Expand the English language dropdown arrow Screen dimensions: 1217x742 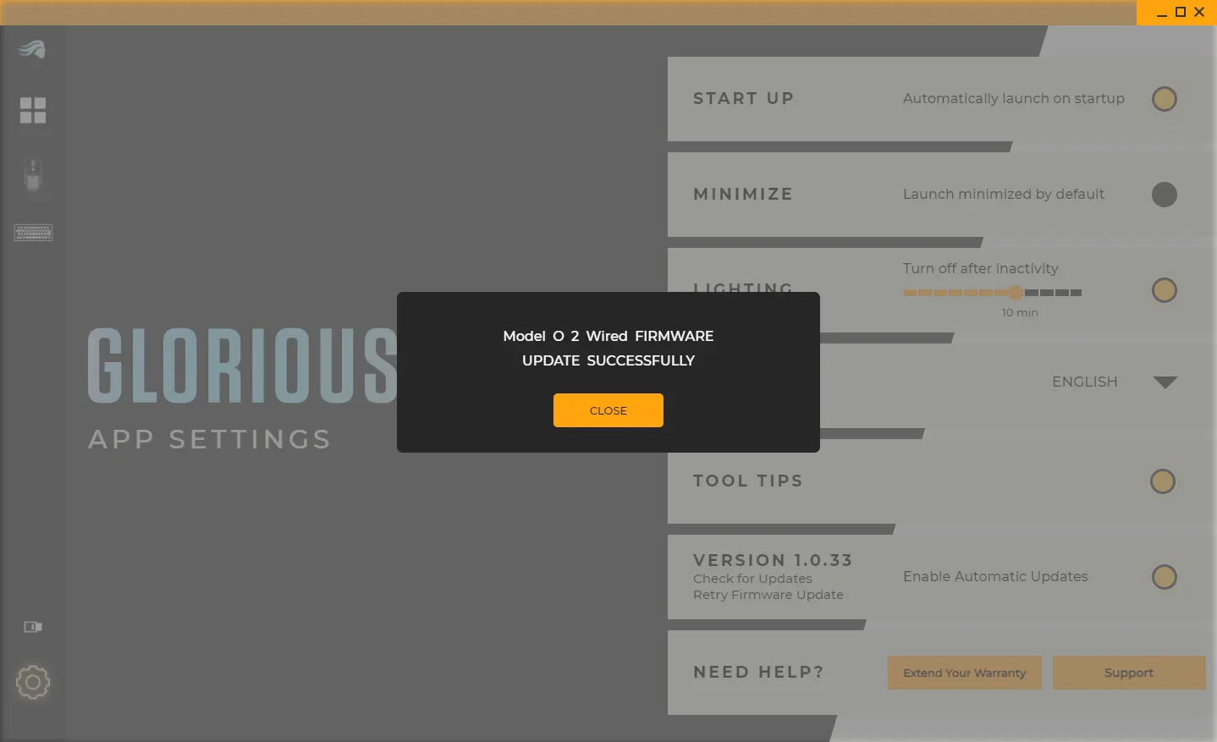[x=1165, y=382]
